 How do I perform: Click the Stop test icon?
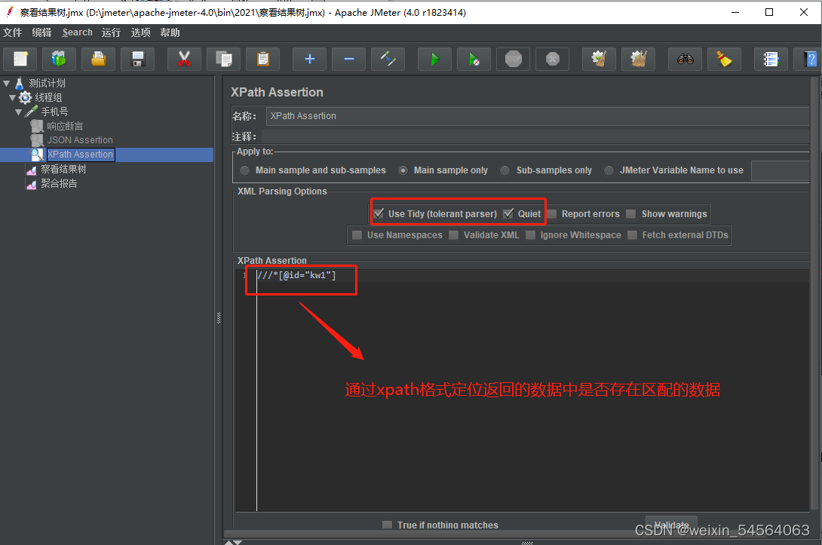point(514,59)
